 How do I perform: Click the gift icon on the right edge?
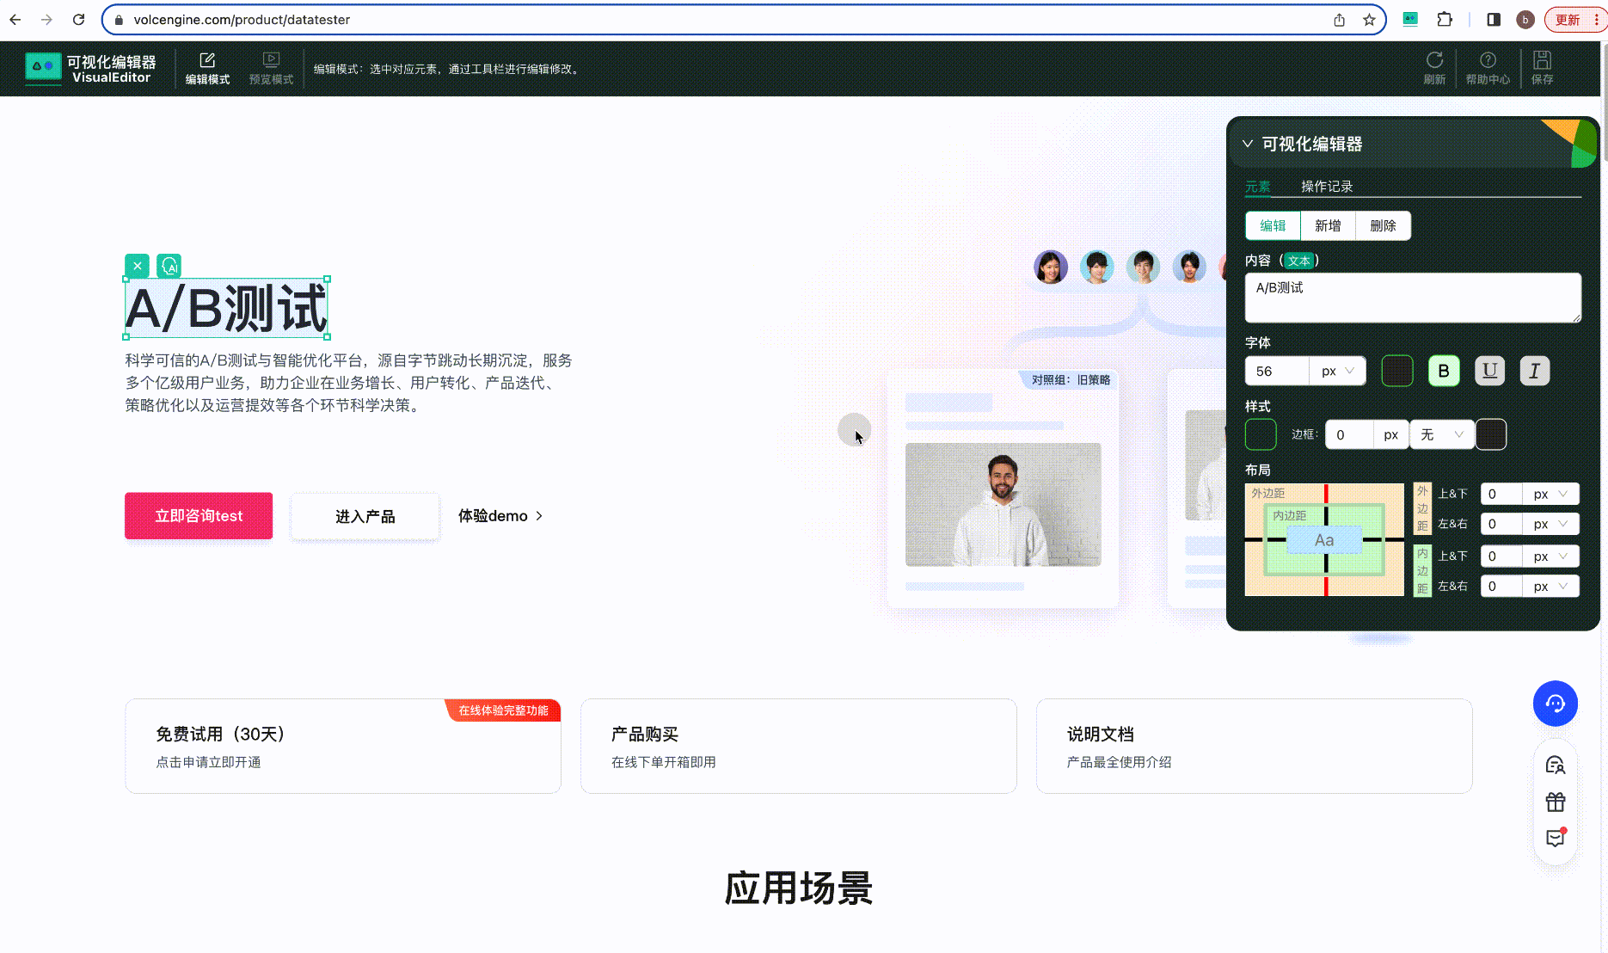tap(1555, 802)
